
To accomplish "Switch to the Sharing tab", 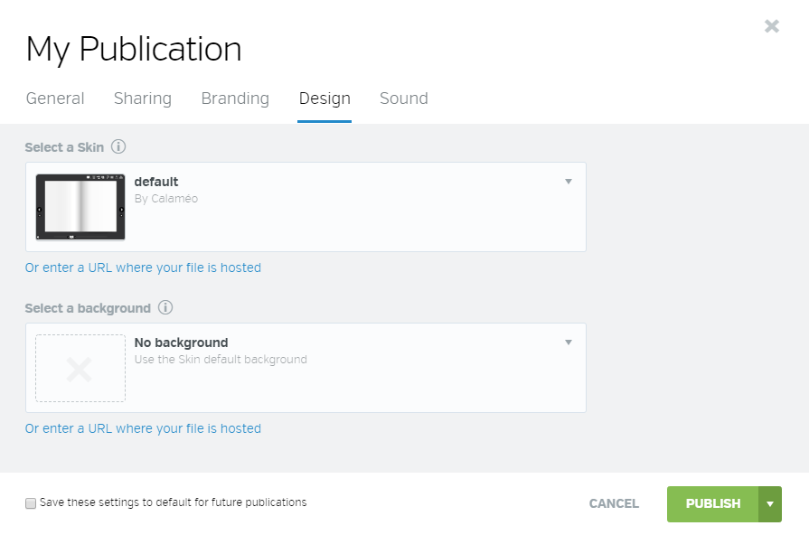I will (x=143, y=99).
